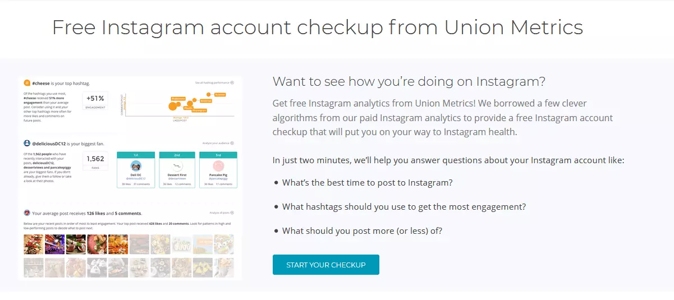This screenshot has width=674, height=300.
Task: Click the 1,562 fans stat box
Action: 95,161
